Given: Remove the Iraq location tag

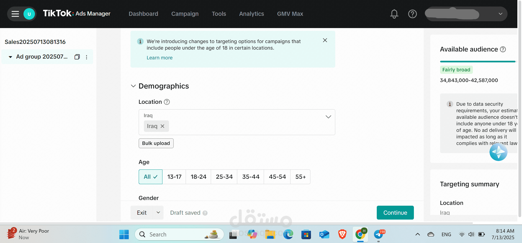Looking at the screenshot, I should pyautogui.click(x=162, y=126).
